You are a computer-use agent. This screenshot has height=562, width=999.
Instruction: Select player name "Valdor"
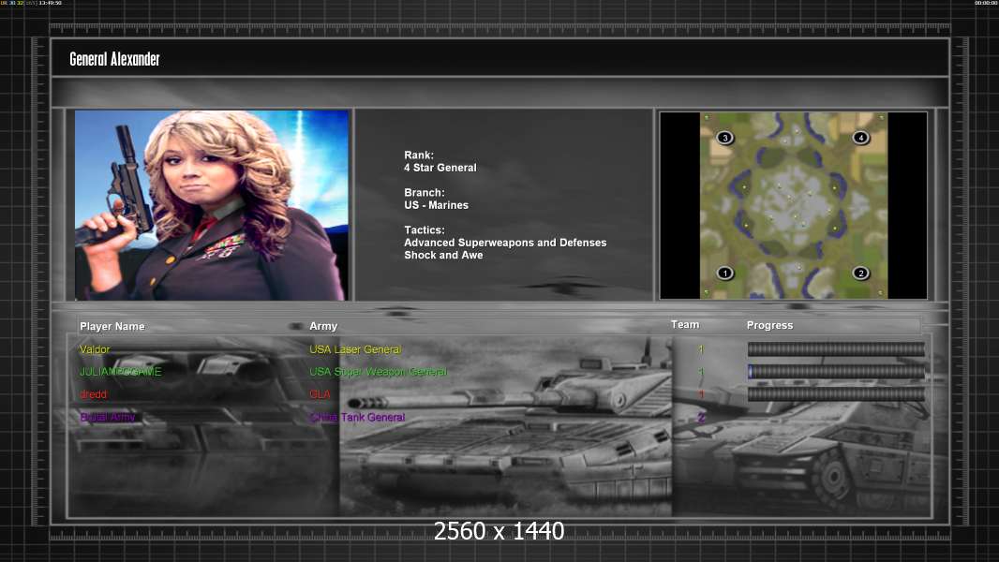point(95,349)
